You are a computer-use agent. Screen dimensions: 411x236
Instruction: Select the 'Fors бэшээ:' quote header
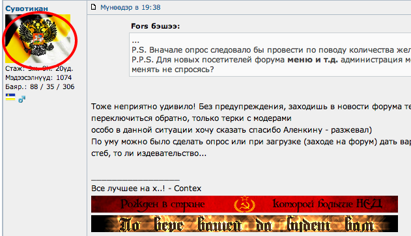(156, 26)
